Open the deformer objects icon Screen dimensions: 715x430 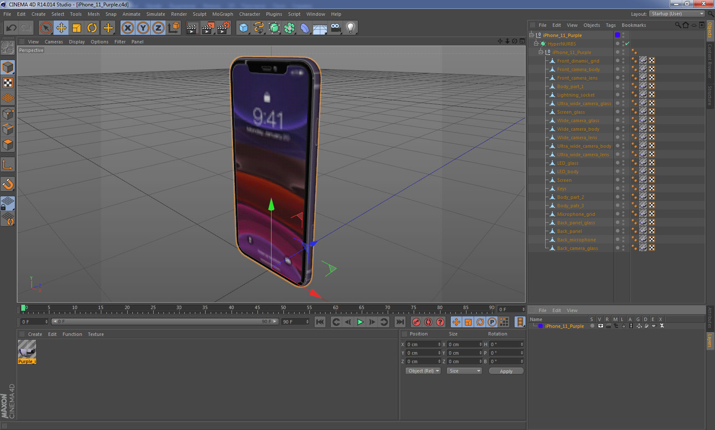click(x=305, y=28)
